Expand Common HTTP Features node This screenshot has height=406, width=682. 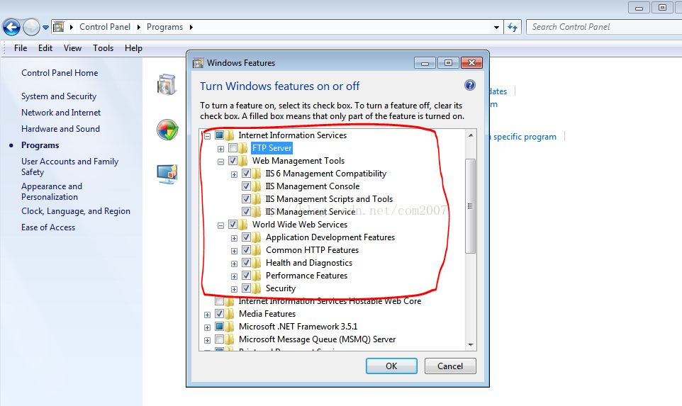[235, 251]
